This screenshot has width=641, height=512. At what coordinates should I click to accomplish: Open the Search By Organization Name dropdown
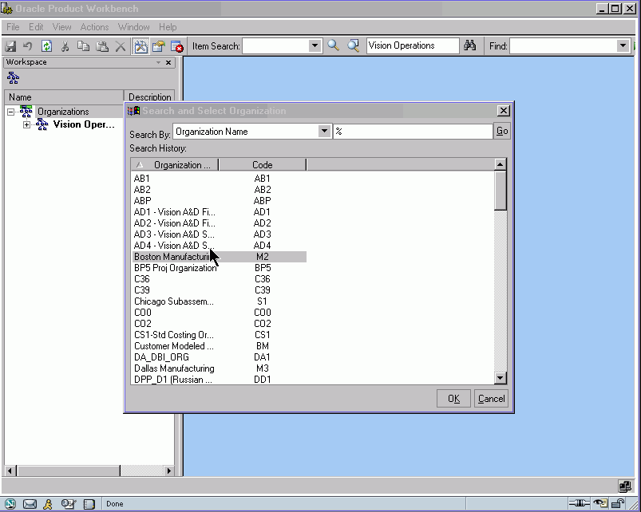pyautogui.click(x=324, y=131)
